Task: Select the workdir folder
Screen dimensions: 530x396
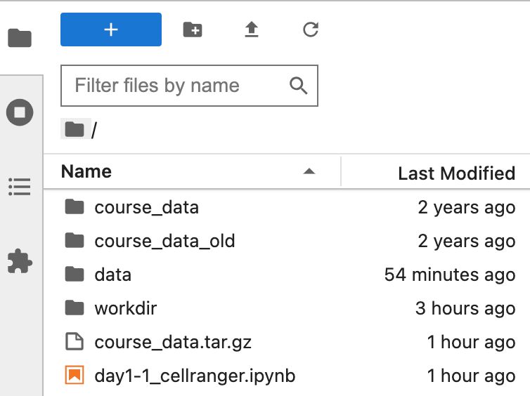Action: tap(125, 308)
